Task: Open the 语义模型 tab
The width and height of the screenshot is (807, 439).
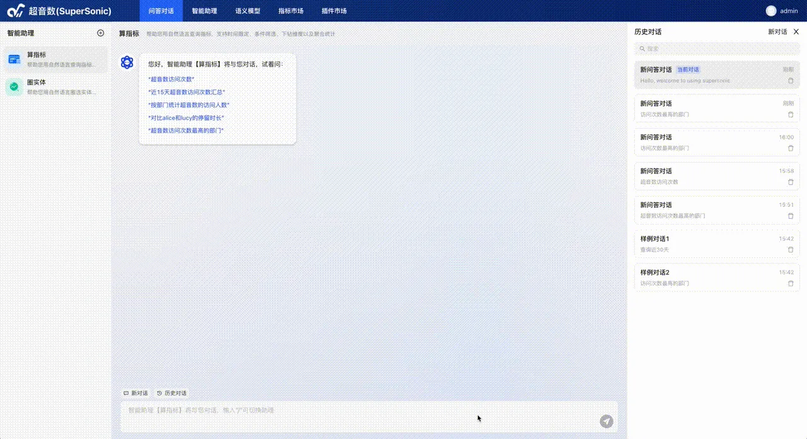Action: 248,11
